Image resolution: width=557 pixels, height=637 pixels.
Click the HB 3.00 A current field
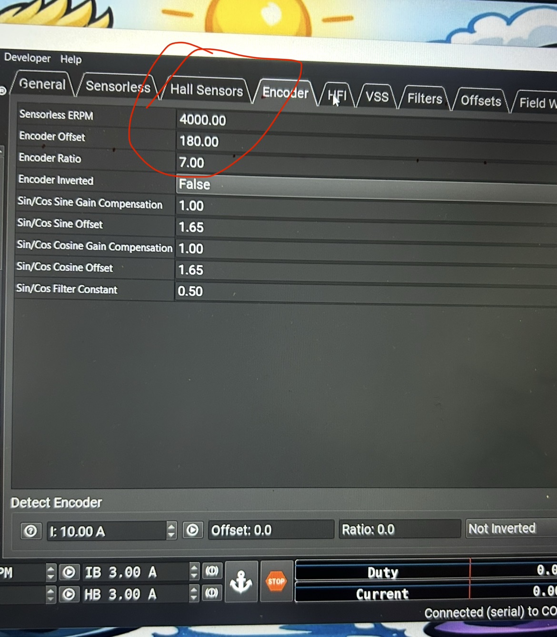coord(135,594)
